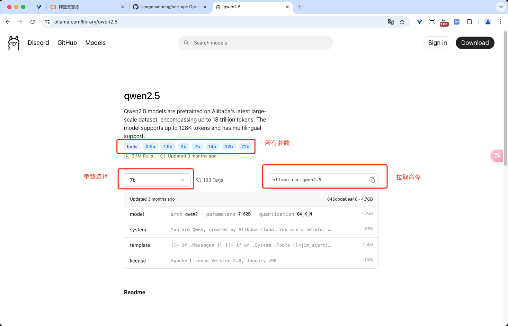The height and width of the screenshot is (326, 508).
Task: Click the Download button
Action: 475,43
